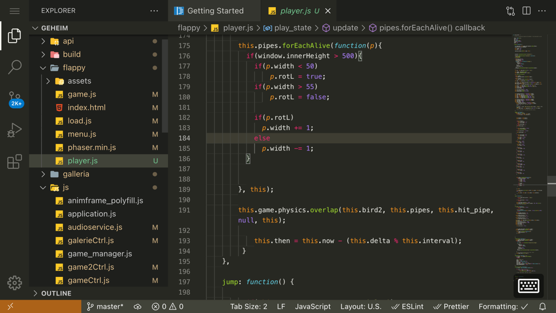Image resolution: width=556 pixels, height=313 pixels.
Task: Open Source Control view with 2K+ badge
Action: (14, 98)
